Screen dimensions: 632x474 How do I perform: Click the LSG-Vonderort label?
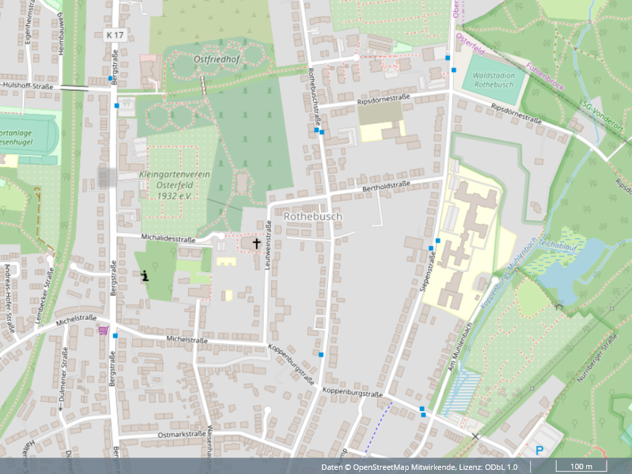click(601, 115)
